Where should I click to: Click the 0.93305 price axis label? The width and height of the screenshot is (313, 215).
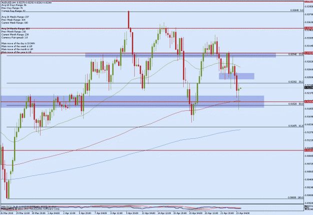(308, 38)
